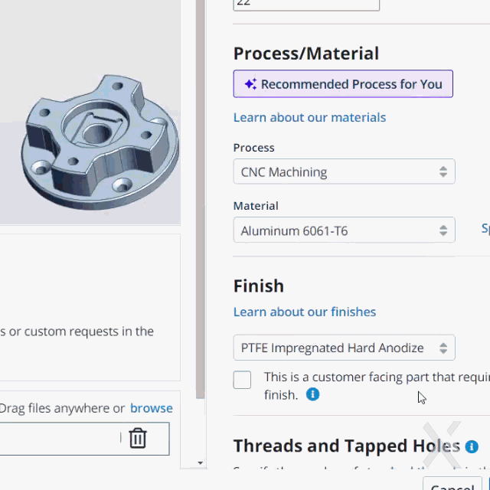Click the text field beside trash icon

click(x=60, y=438)
